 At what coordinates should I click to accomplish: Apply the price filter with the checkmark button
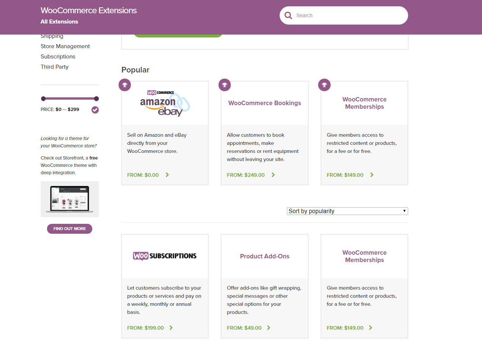(x=95, y=110)
